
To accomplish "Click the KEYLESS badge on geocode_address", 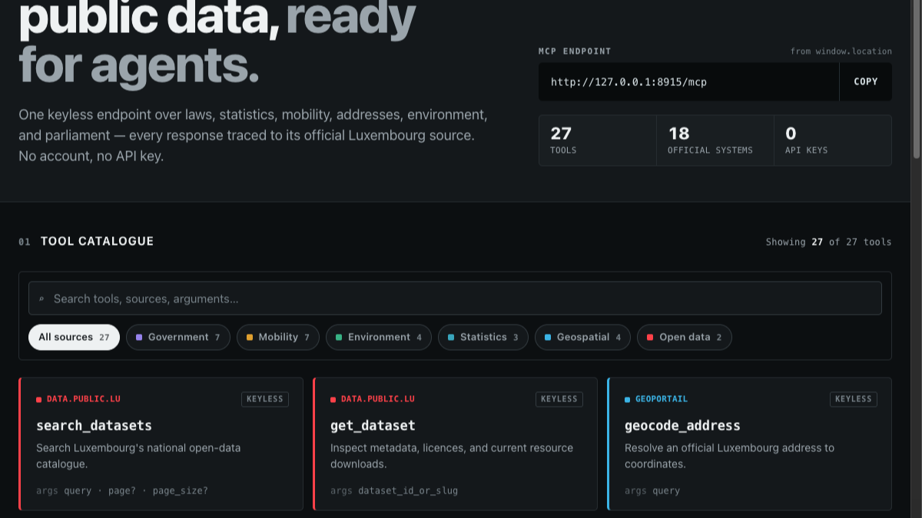I will coord(854,399).
